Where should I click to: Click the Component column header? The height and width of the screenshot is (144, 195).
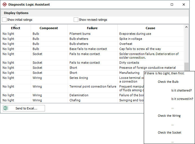(x=49, y=28)
